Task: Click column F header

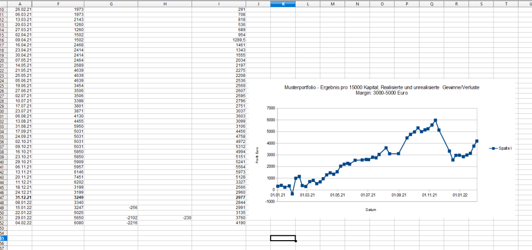Action: click(57, 4)
